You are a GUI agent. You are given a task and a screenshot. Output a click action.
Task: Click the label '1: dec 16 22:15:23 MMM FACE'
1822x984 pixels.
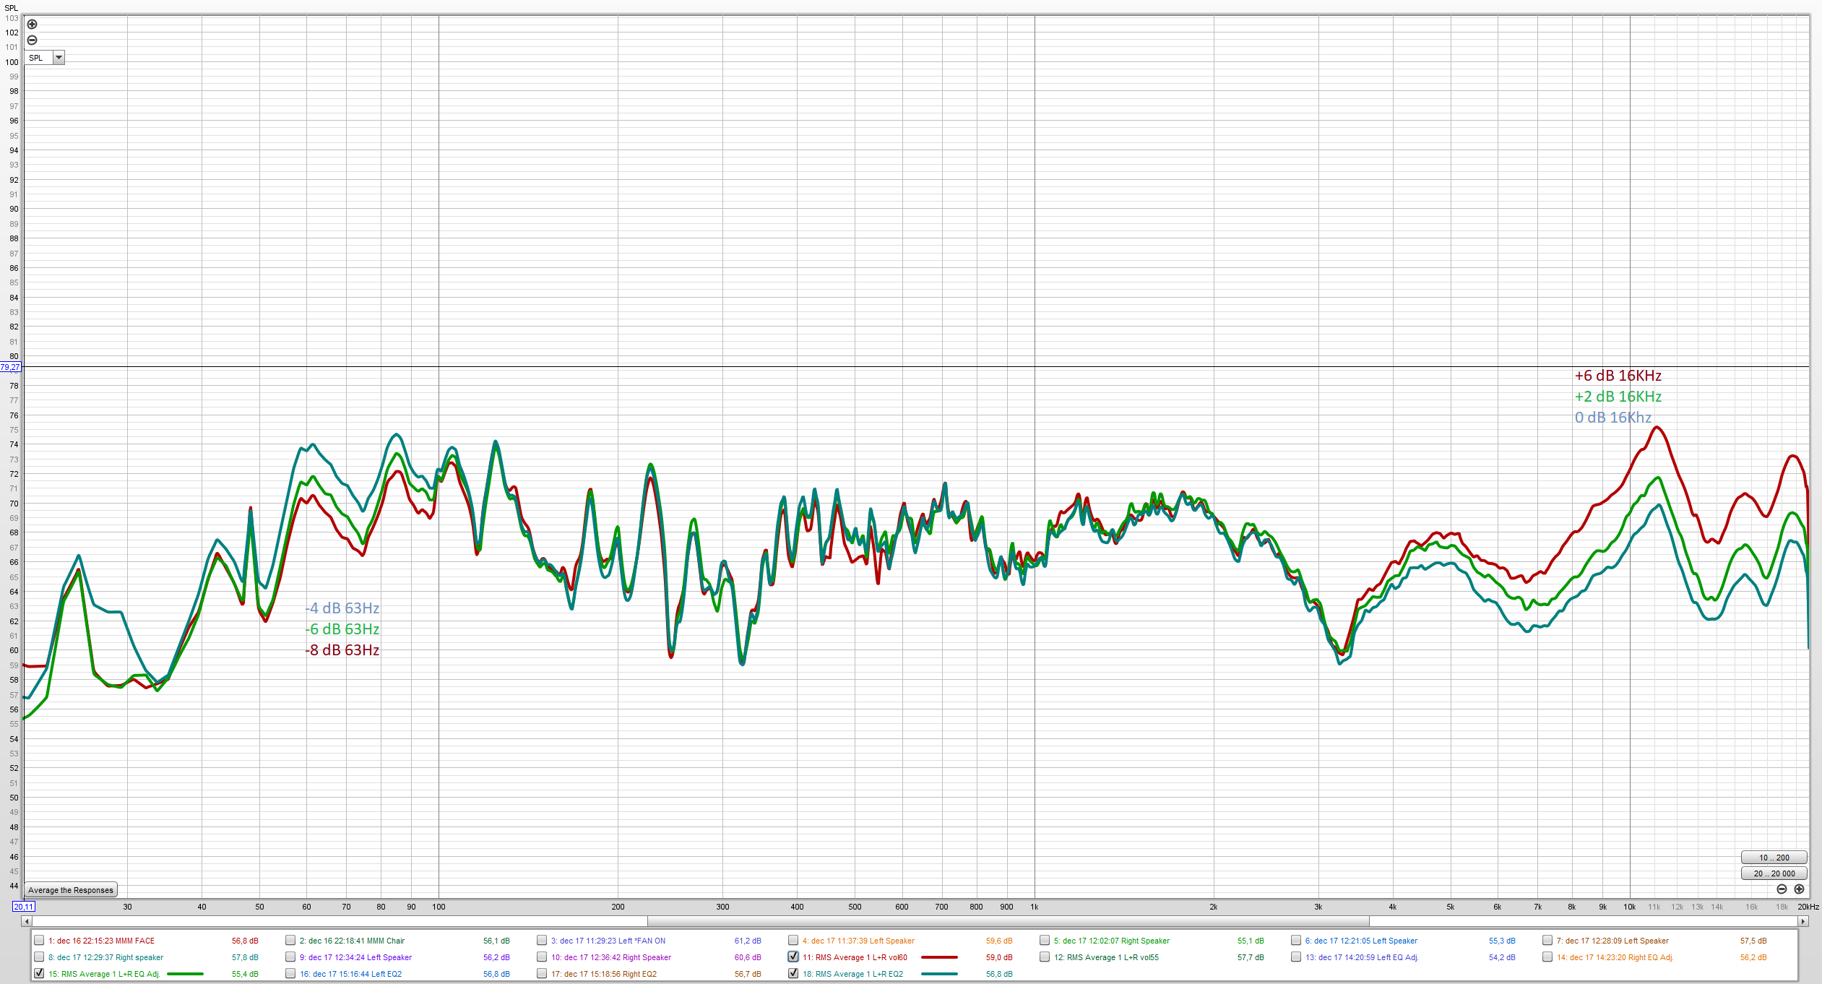pyautogui.click(x=101, y=941)
